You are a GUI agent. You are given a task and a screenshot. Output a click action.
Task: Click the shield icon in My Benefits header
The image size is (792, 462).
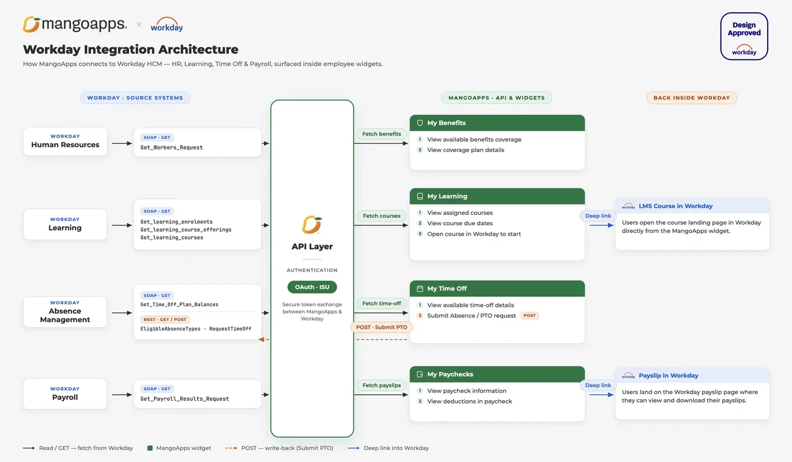[x=420, y=123]
